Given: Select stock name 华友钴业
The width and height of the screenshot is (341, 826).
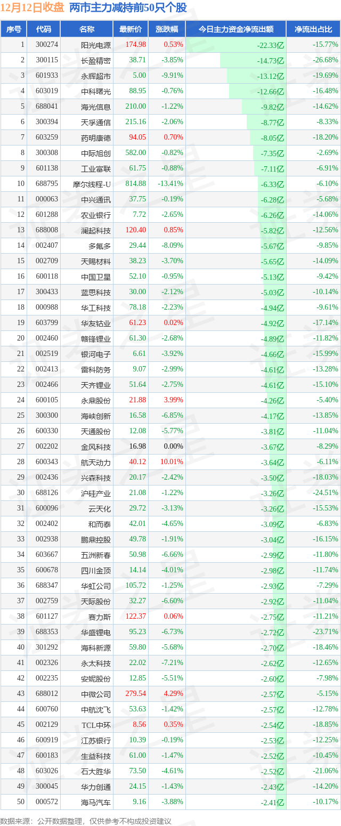Looking at the screenshot, I should [x=96, y=323].
